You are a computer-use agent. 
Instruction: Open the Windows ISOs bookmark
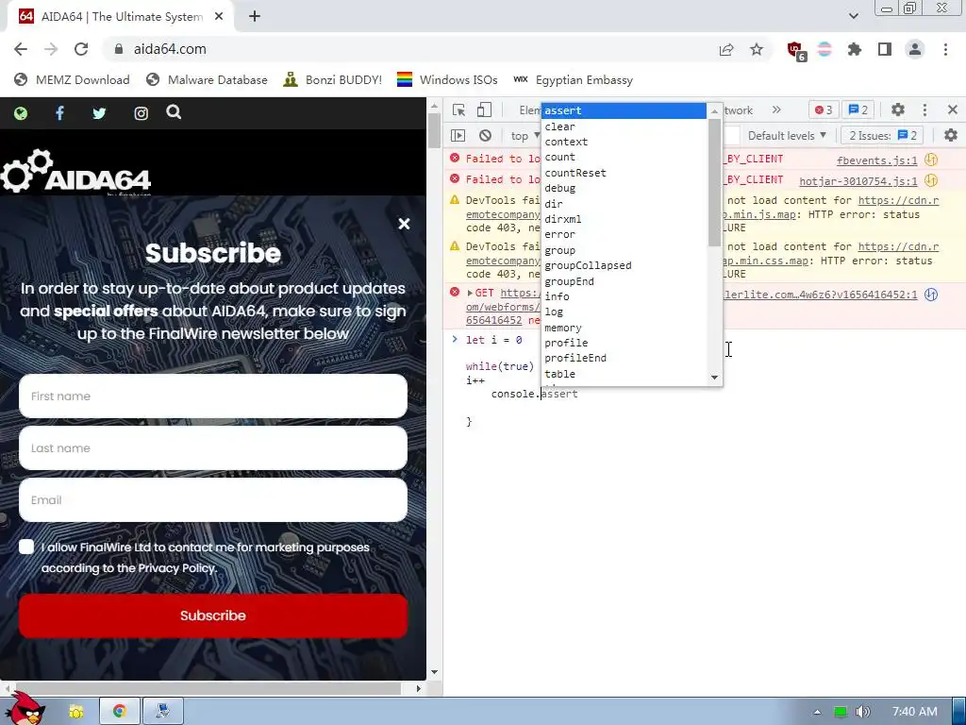[x=447, y=79]
